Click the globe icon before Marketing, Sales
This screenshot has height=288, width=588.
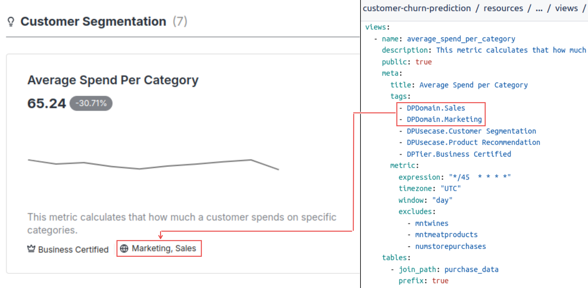[124, 248]
